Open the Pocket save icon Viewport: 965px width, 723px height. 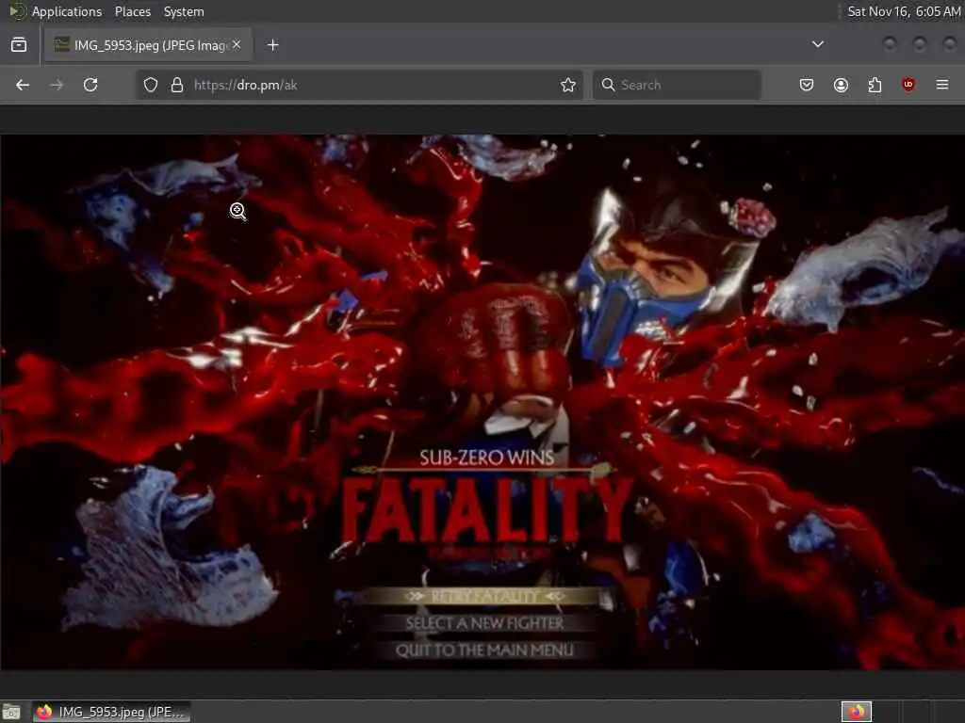(x=807, y=85)
